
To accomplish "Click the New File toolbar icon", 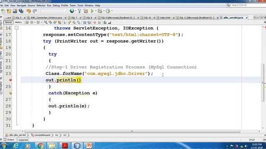I will 3,11.
